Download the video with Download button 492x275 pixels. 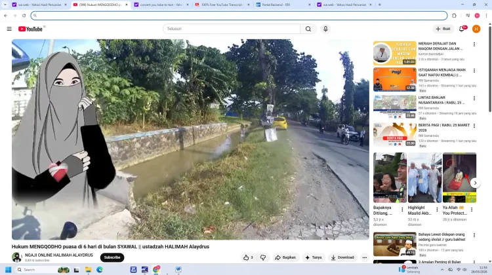click(x=342, y=257)
